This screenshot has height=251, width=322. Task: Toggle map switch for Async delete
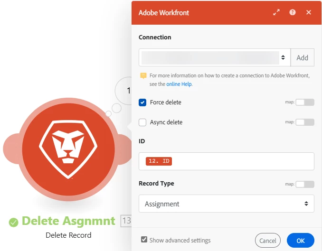[x=305, y=122]
